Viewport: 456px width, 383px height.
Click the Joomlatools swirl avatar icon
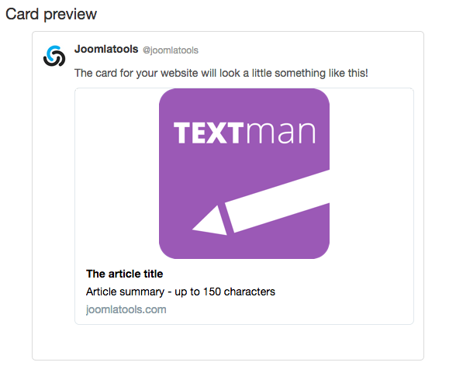click(54, 56)
